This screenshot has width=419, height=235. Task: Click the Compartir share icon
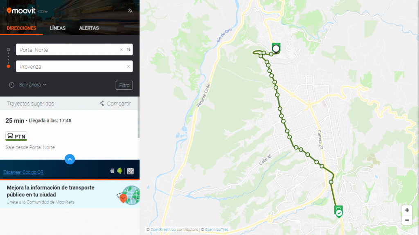point(101,104)
